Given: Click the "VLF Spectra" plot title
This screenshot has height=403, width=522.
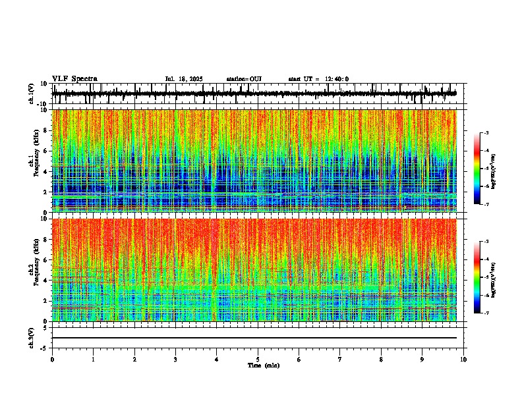Looking at the screenshot, I should coord(74,79).
